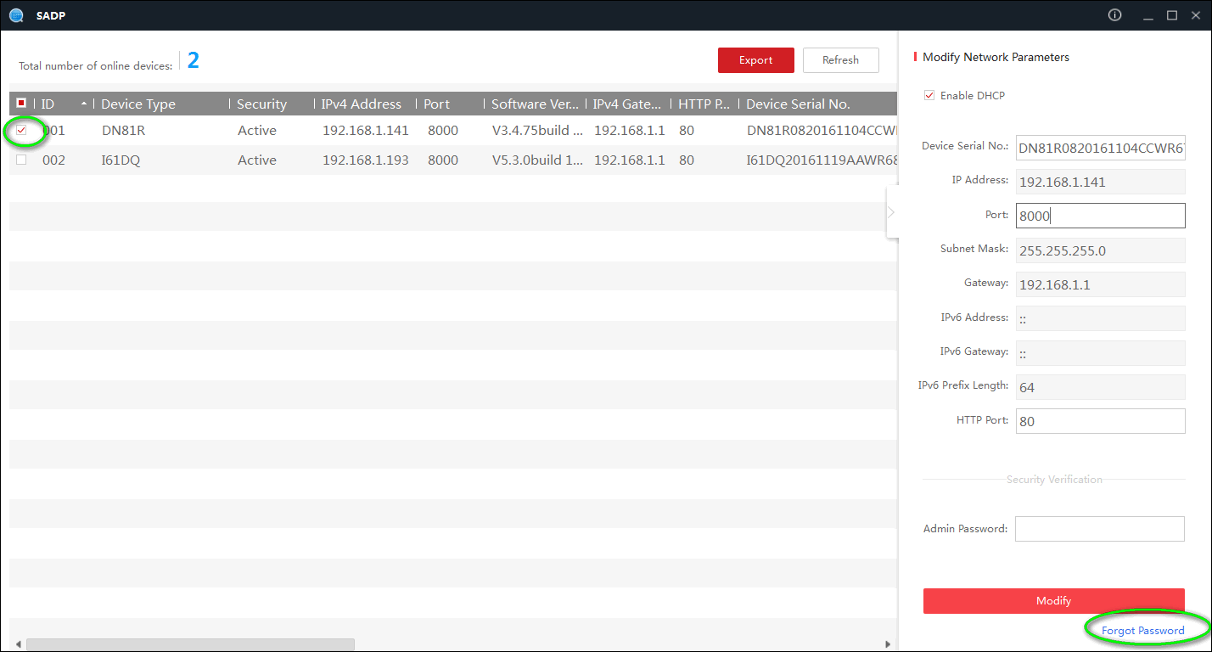Uncheck the checkbox for device 001

pyautogui.click(x=21, y=132)
